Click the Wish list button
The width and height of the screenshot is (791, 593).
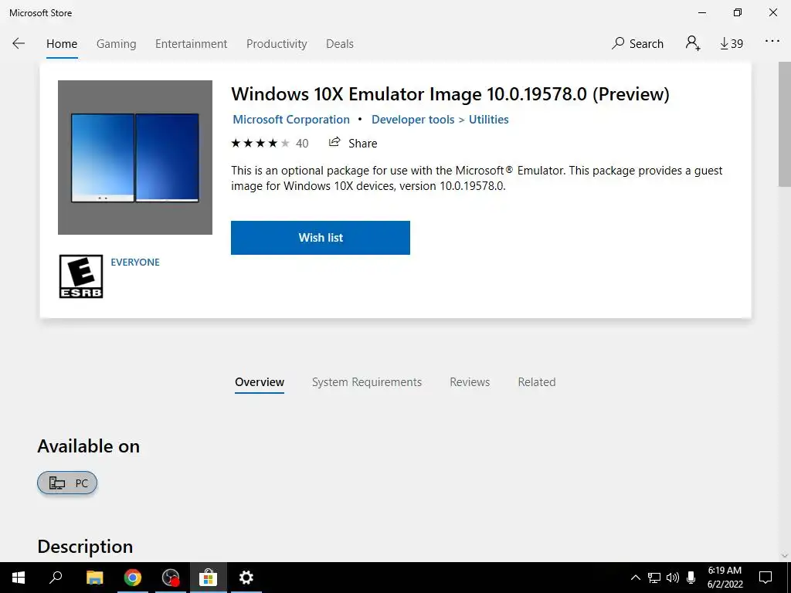pos(321,238)
